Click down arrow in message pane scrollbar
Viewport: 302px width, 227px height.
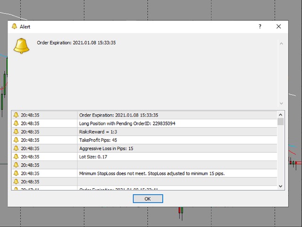281,104
